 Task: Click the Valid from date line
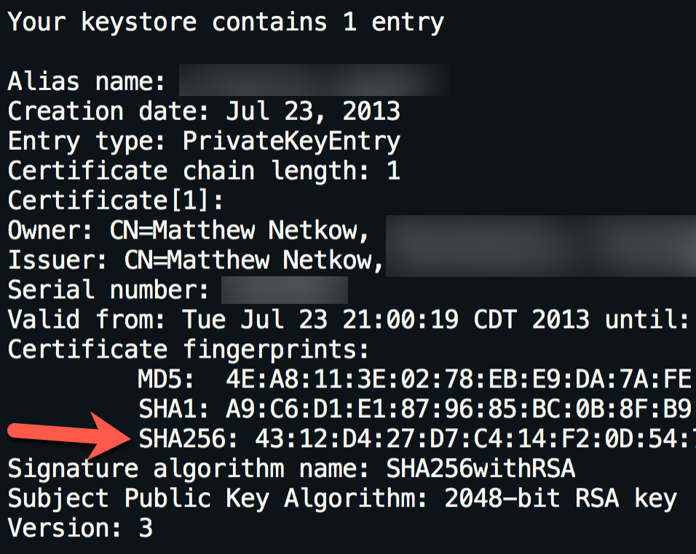click(348, 320)
